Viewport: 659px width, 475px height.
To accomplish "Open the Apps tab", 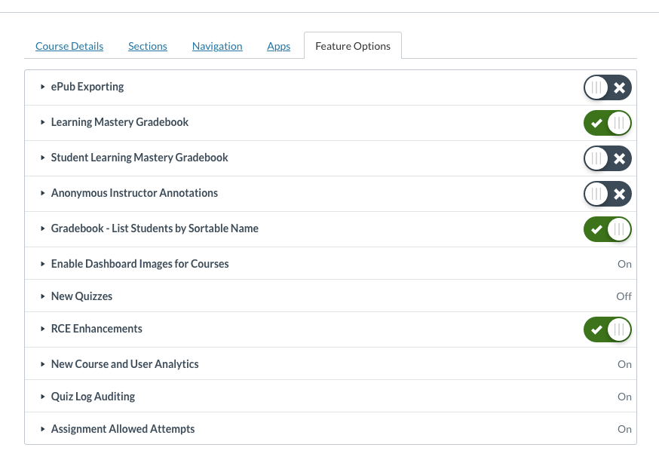I will pyautogui.click(x=278, y=46).
